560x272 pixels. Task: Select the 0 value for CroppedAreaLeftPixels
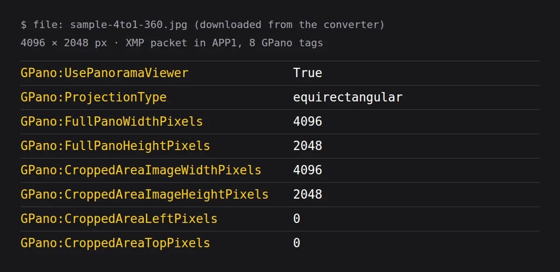click(x=297, y=219)
